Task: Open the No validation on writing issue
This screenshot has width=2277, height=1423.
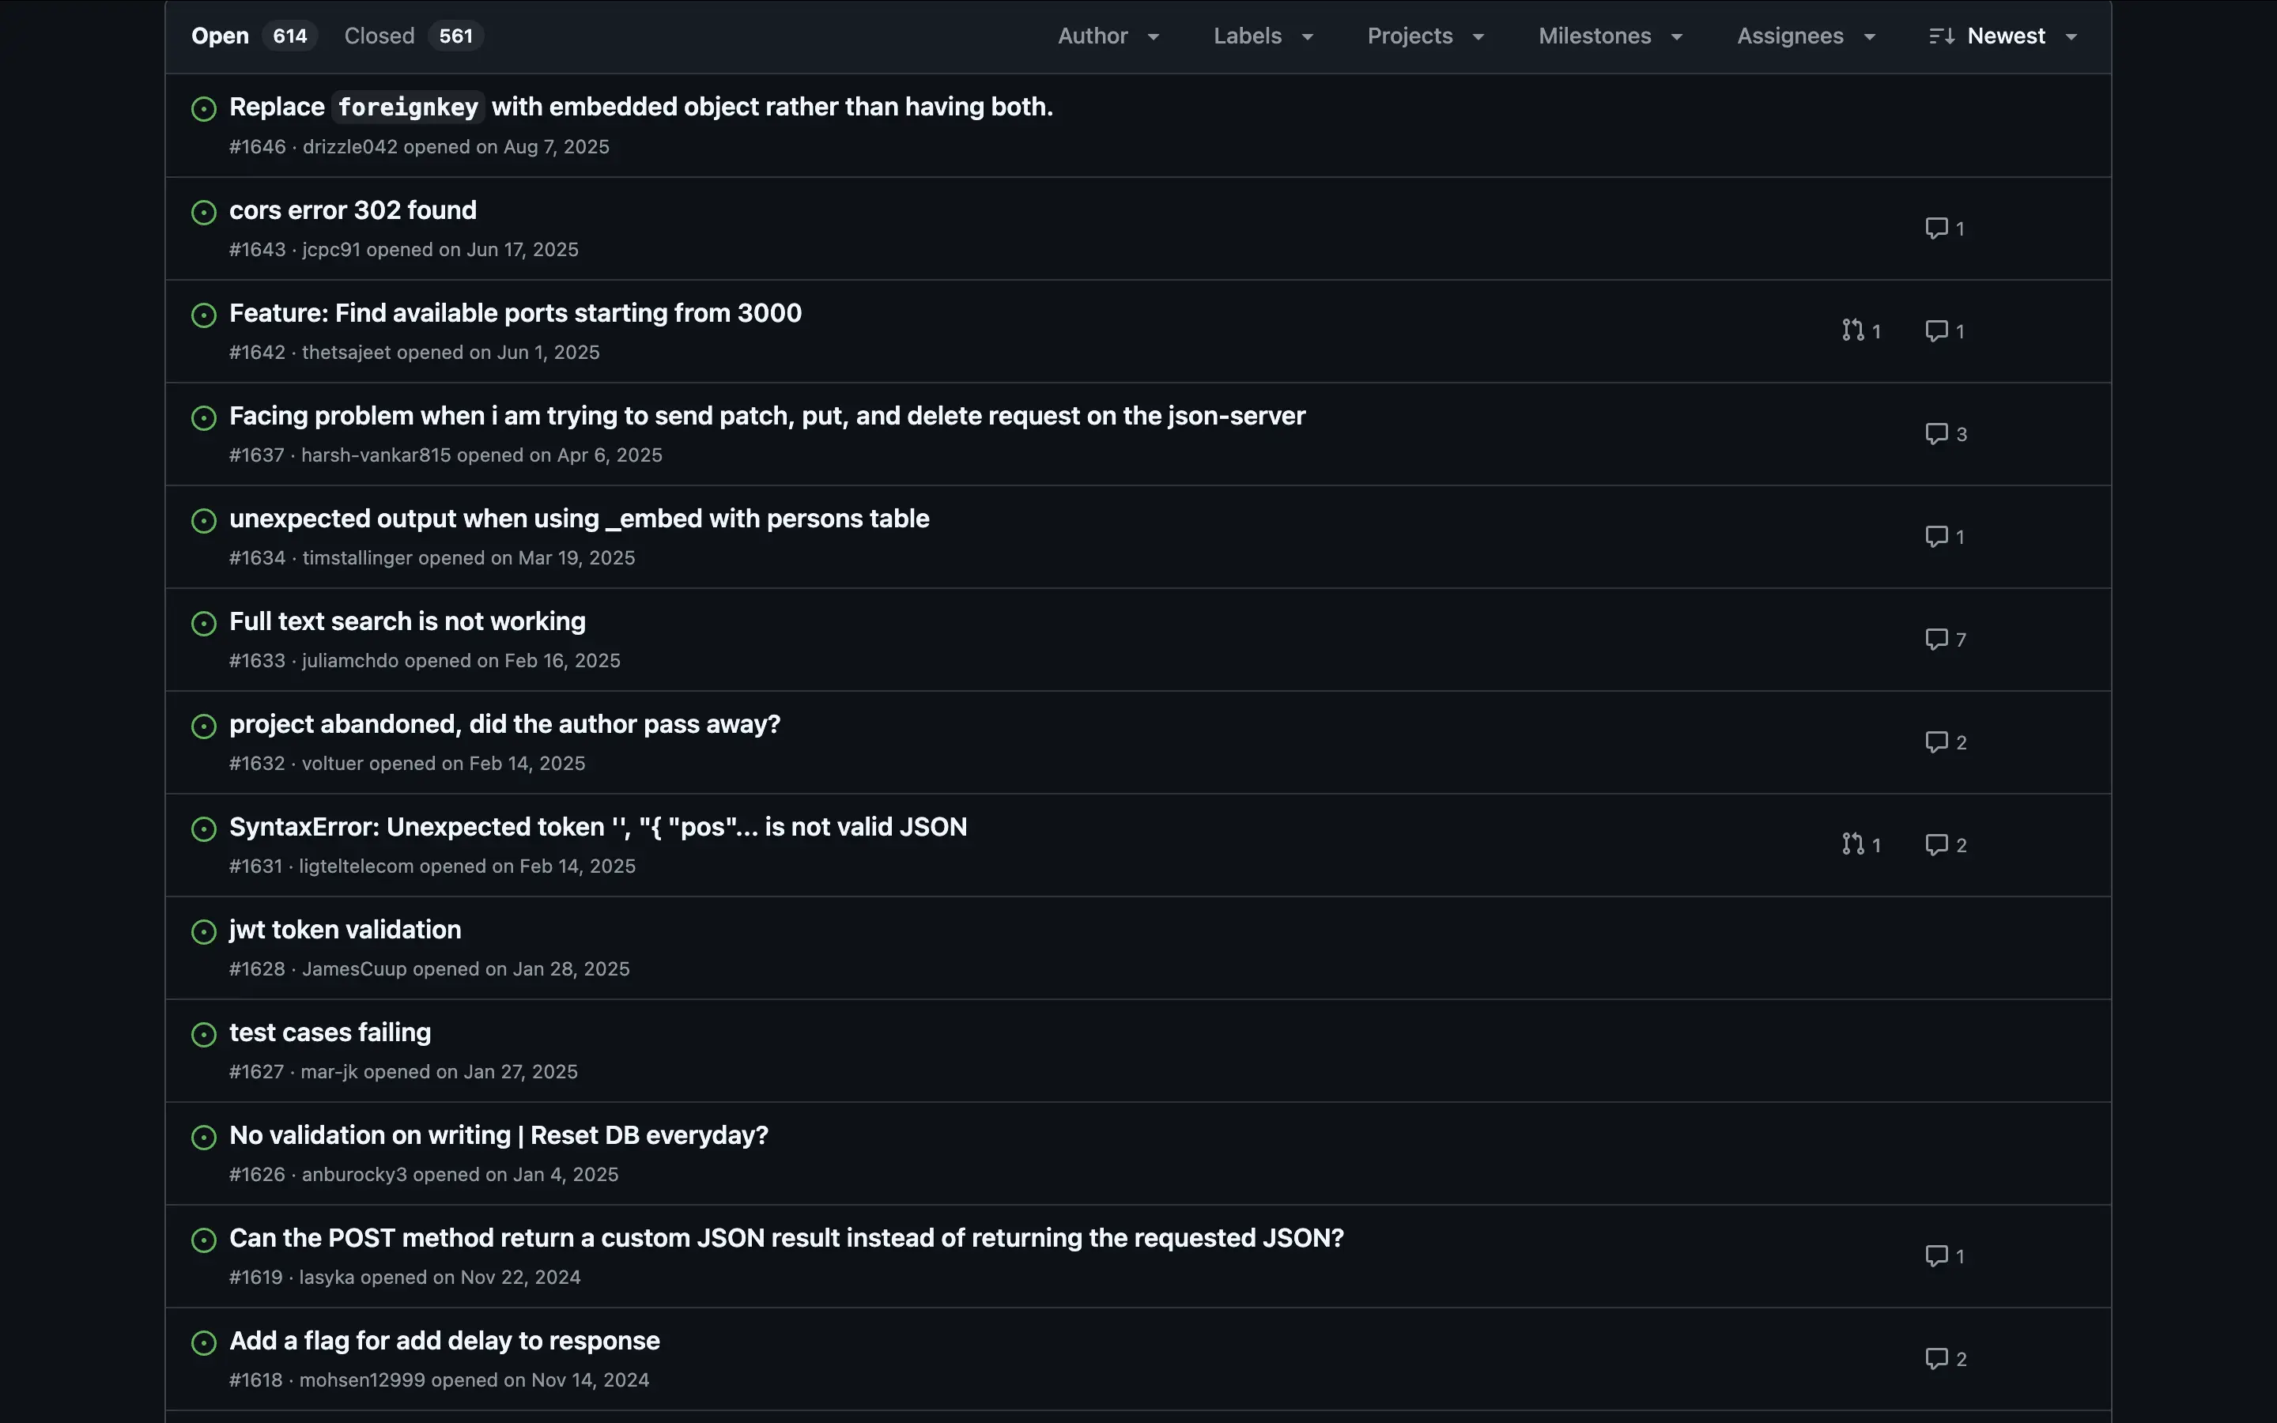Action: (498, 1135)
